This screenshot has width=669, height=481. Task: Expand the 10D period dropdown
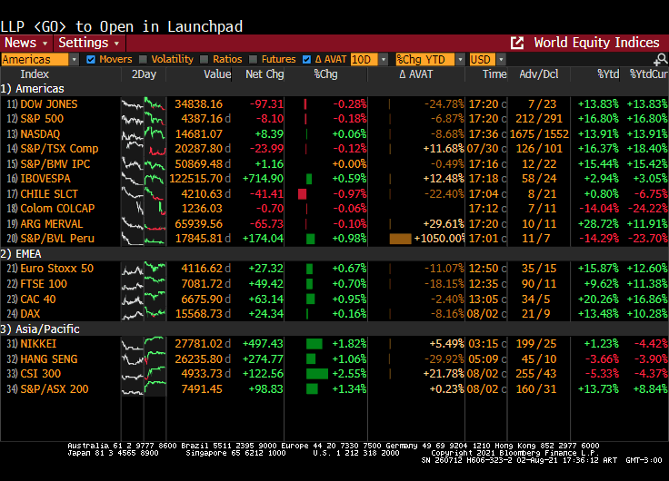click(384, 59)
